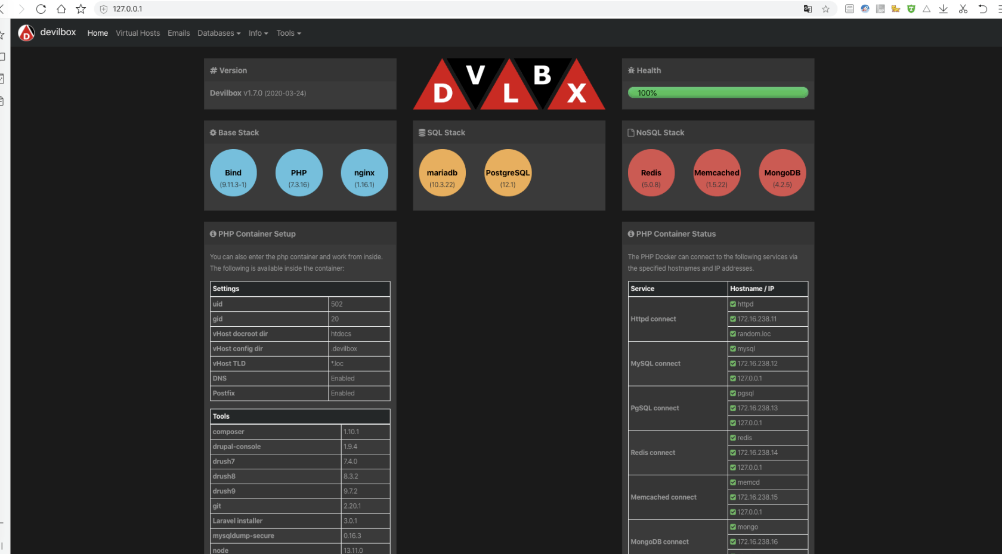Expand the Tools dropdown menu

pyautogui.click(x=289, y=33)
